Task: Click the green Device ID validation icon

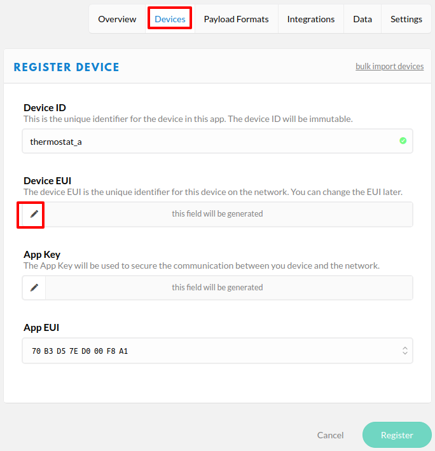Action: [403, 141]
